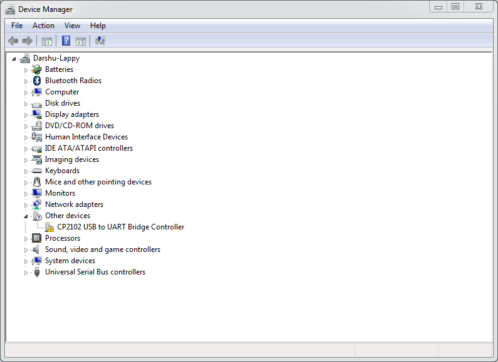This screenshot has width=498, height=362.
Task: Click the Keyboards category icon
Action: [x=37, y=171]
